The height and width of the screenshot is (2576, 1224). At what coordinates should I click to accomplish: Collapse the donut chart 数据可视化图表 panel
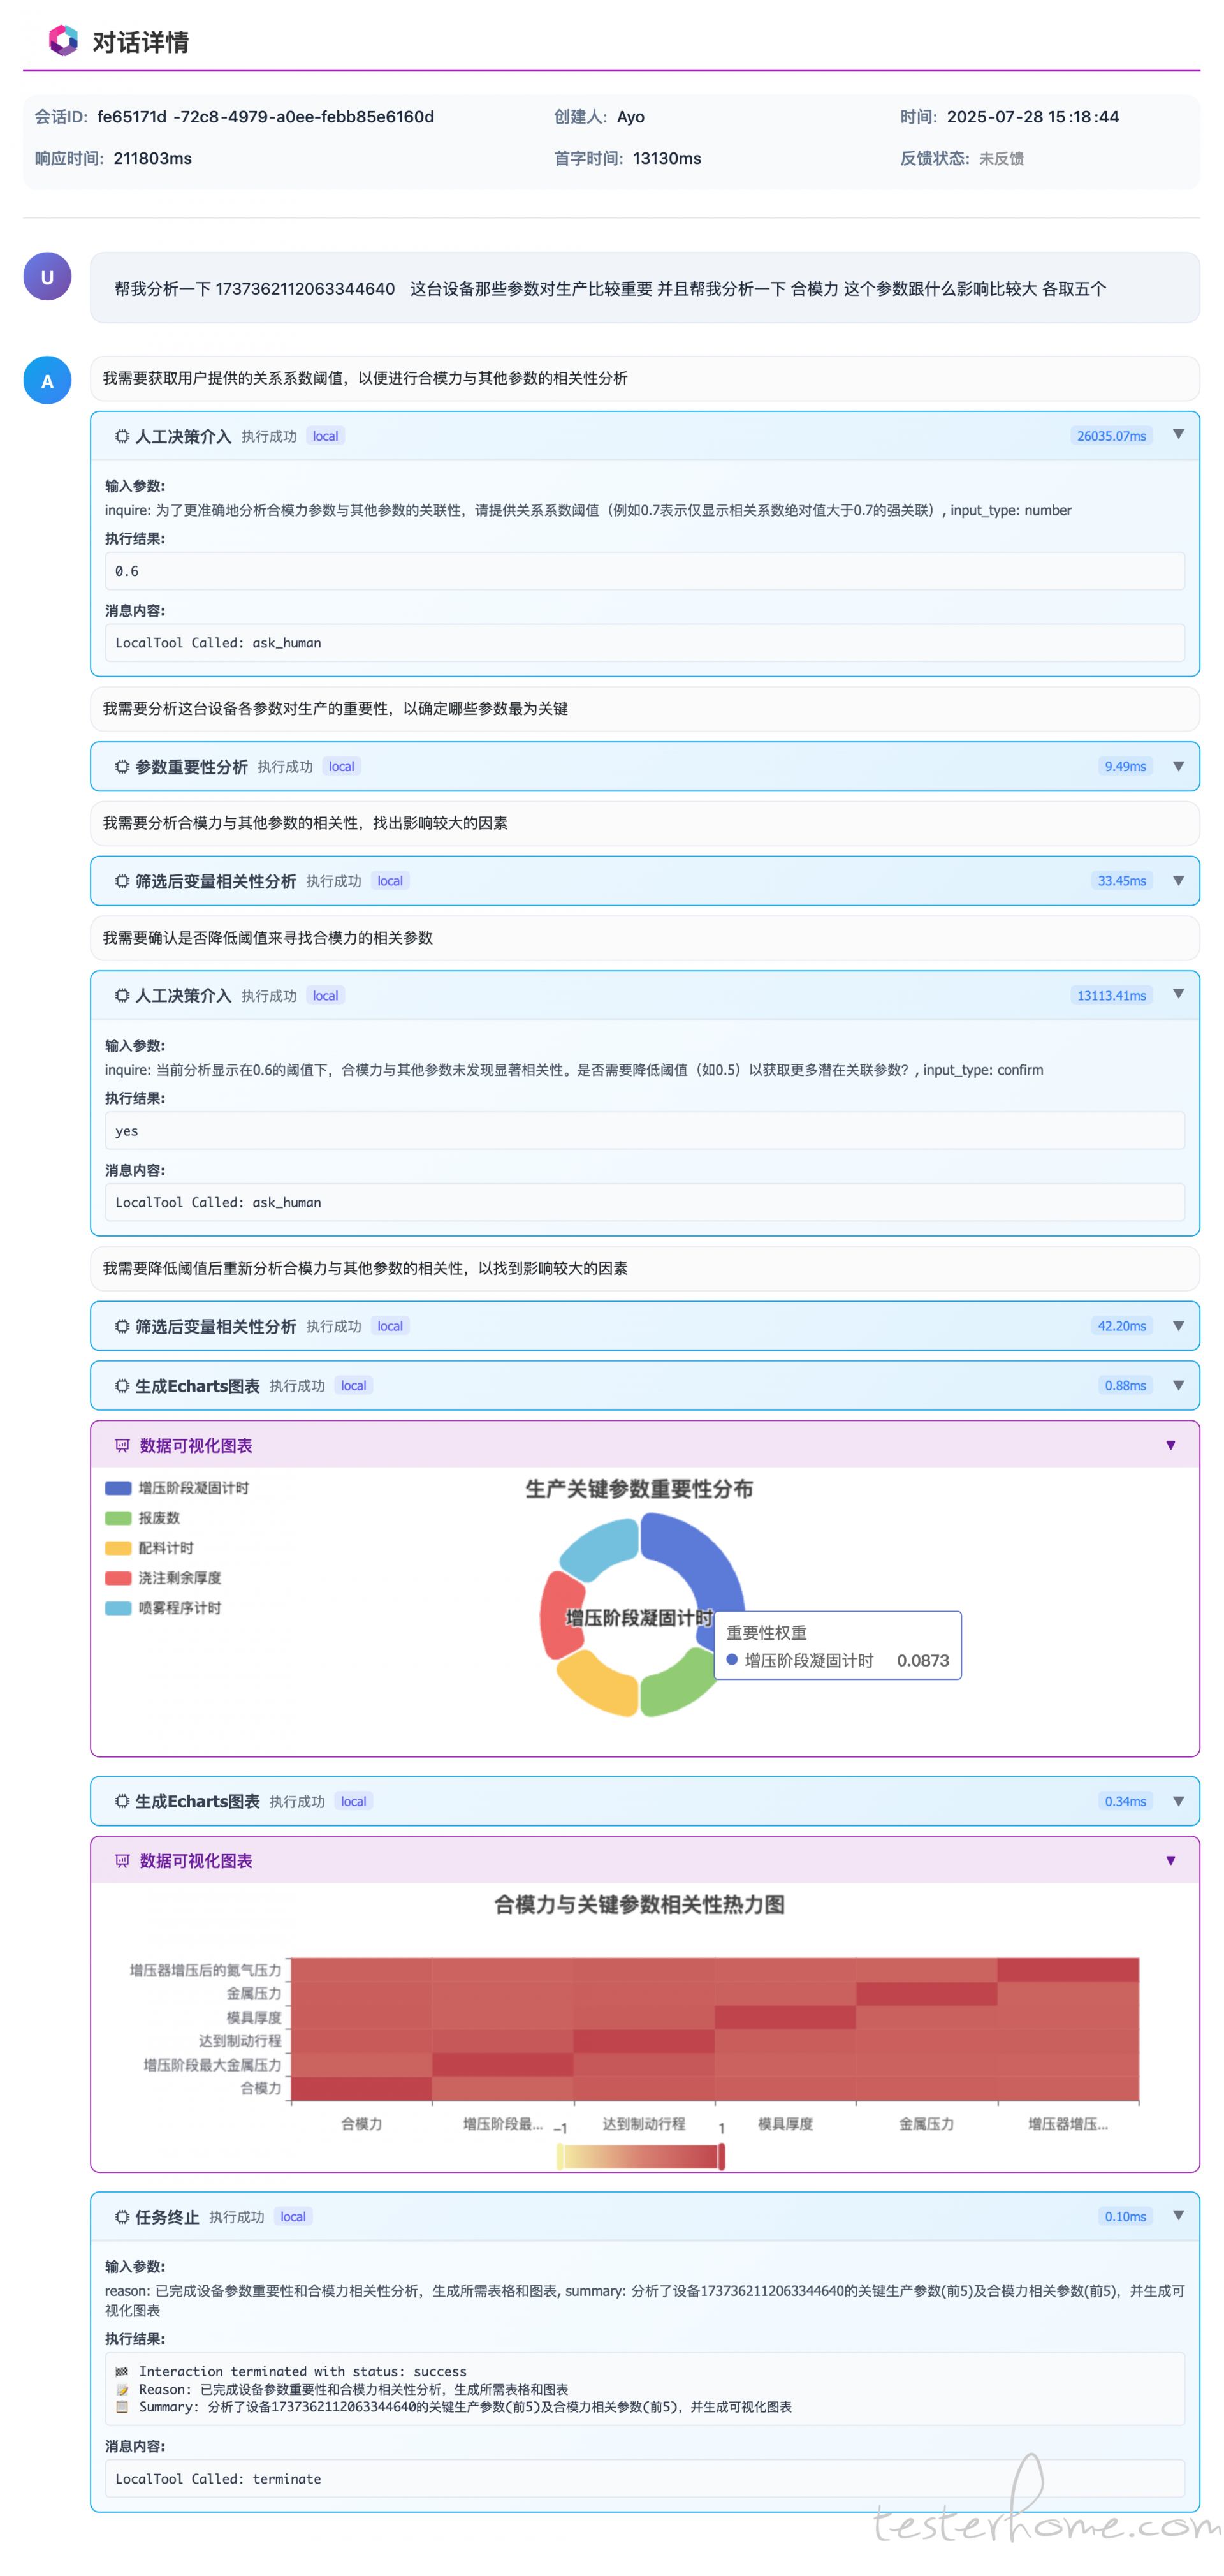[1170, 1446]
